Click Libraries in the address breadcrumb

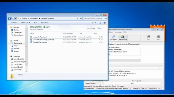coord(24,19)
